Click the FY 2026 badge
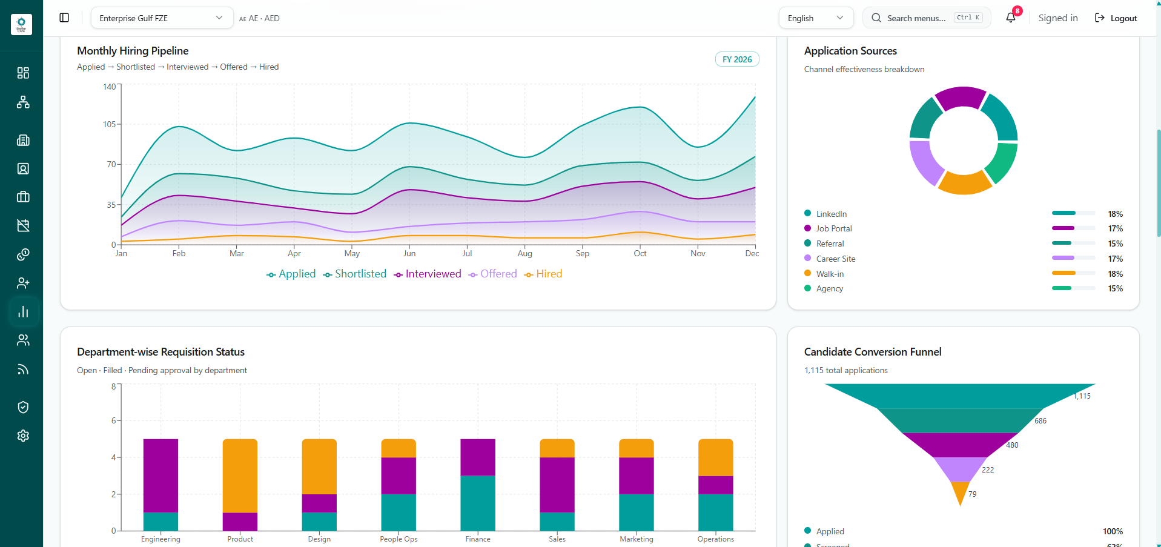Screen dimensions: 1161x547 point(737,59)
